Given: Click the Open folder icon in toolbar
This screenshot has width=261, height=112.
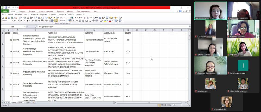Looking at the screenshot, I should pos(6,18).
